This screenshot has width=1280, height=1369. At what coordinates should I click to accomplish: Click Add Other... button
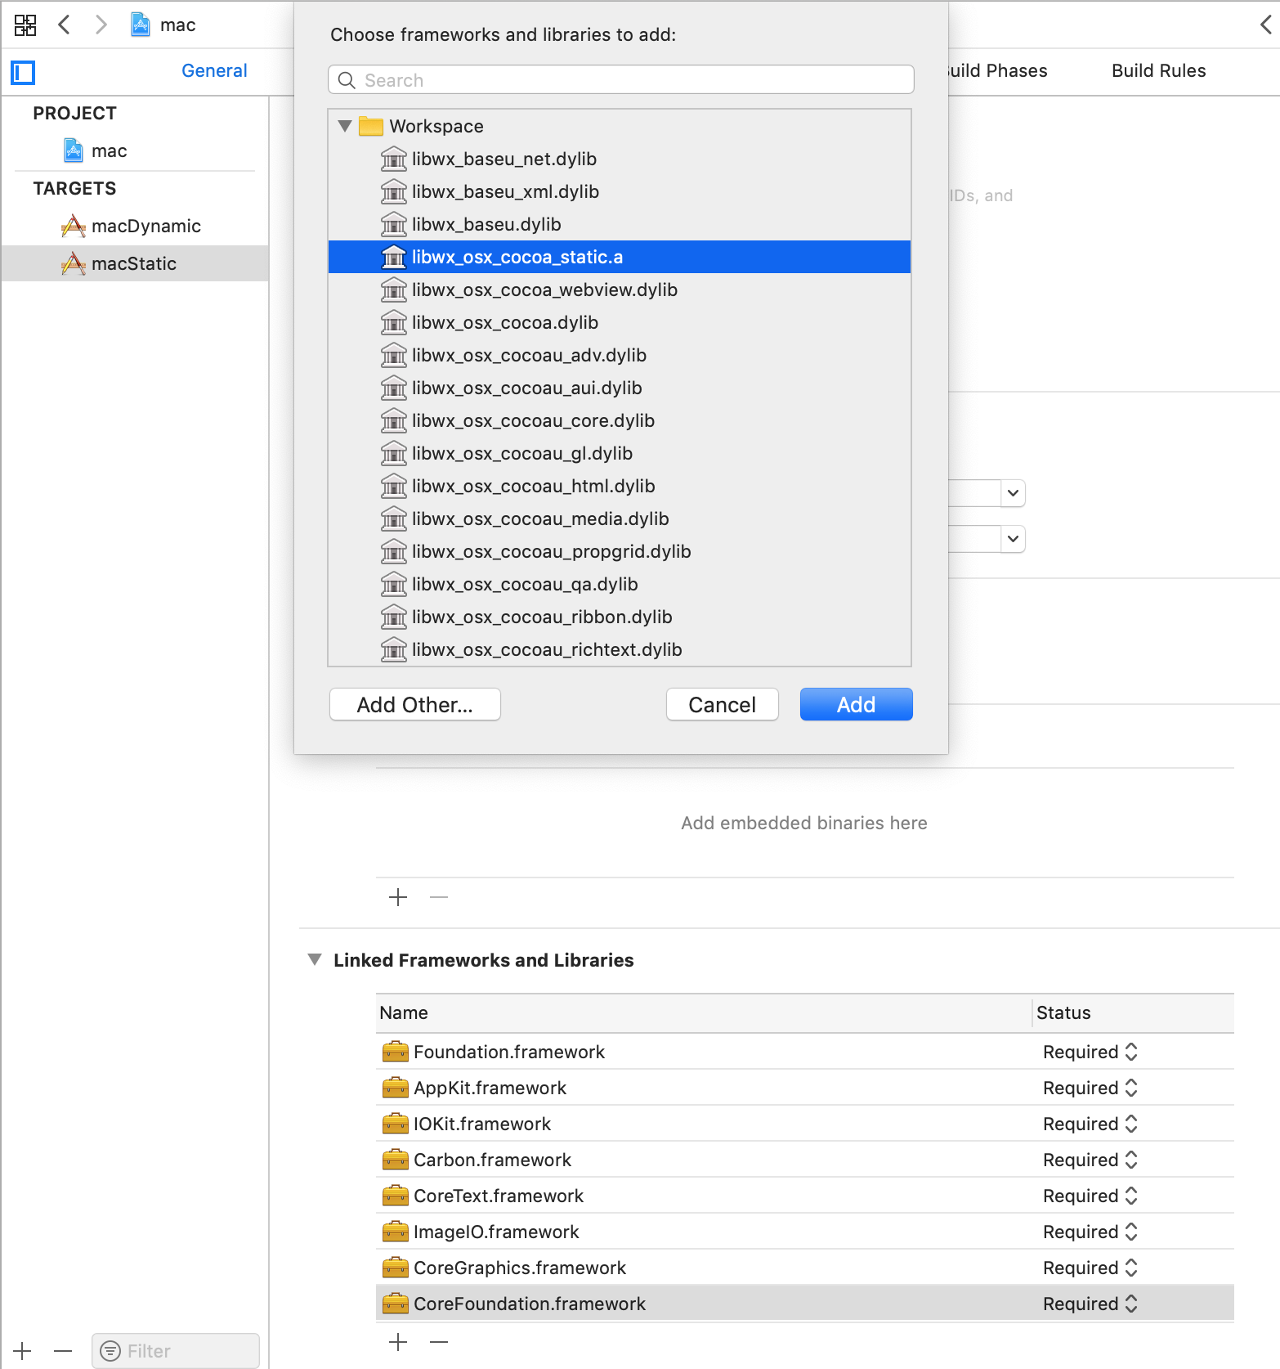pos(415,704)
